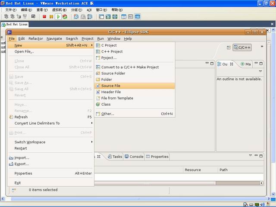Open the C/C++ perspective button
This screenshot has height=207, width=276.
tap(242, 47)
